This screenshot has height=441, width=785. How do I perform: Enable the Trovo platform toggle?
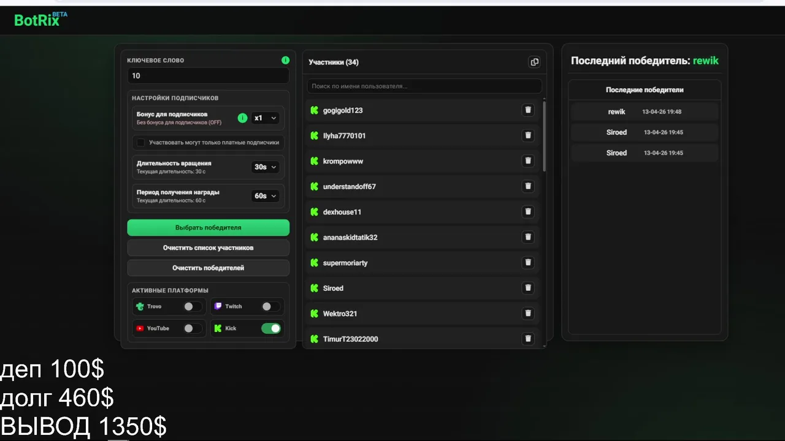click(192, 306)
